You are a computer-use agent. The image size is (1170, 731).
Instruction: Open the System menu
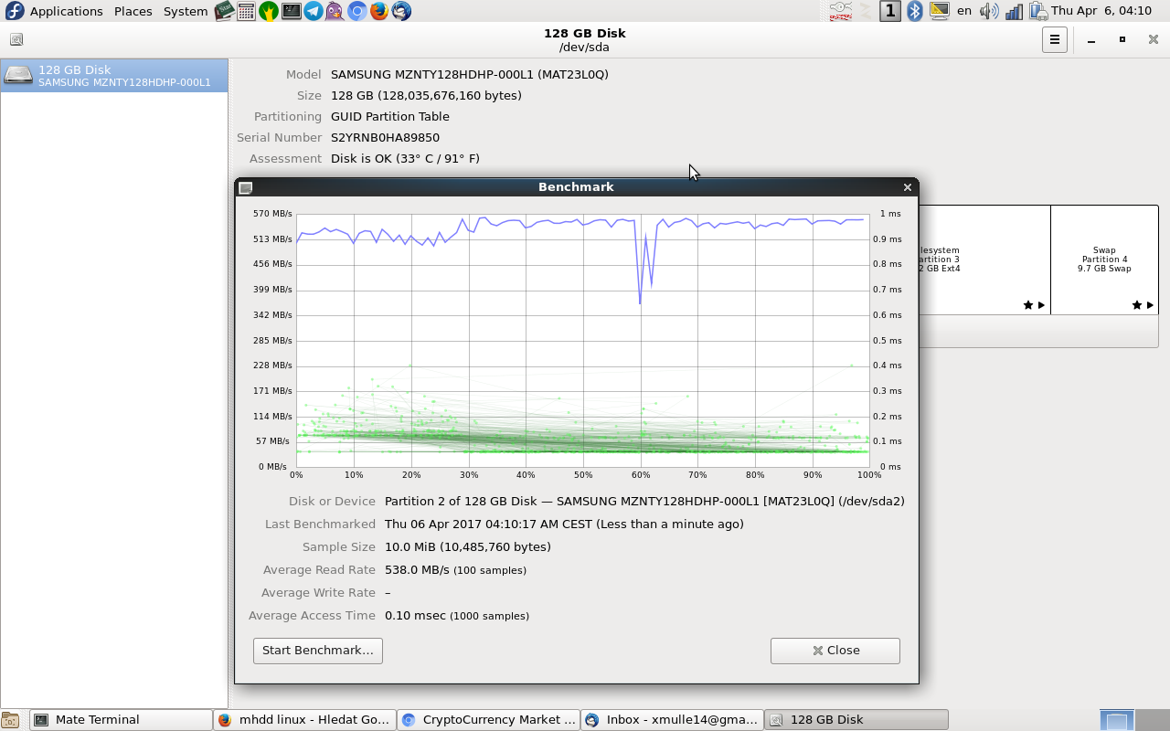[x=185, y=11]
